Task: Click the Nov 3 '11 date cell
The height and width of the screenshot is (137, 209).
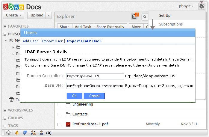Action: coord(189,124)
